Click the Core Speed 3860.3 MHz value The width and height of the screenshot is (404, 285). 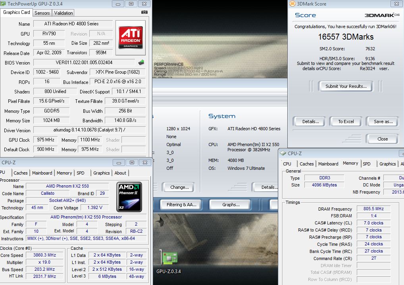coord(45,255)
